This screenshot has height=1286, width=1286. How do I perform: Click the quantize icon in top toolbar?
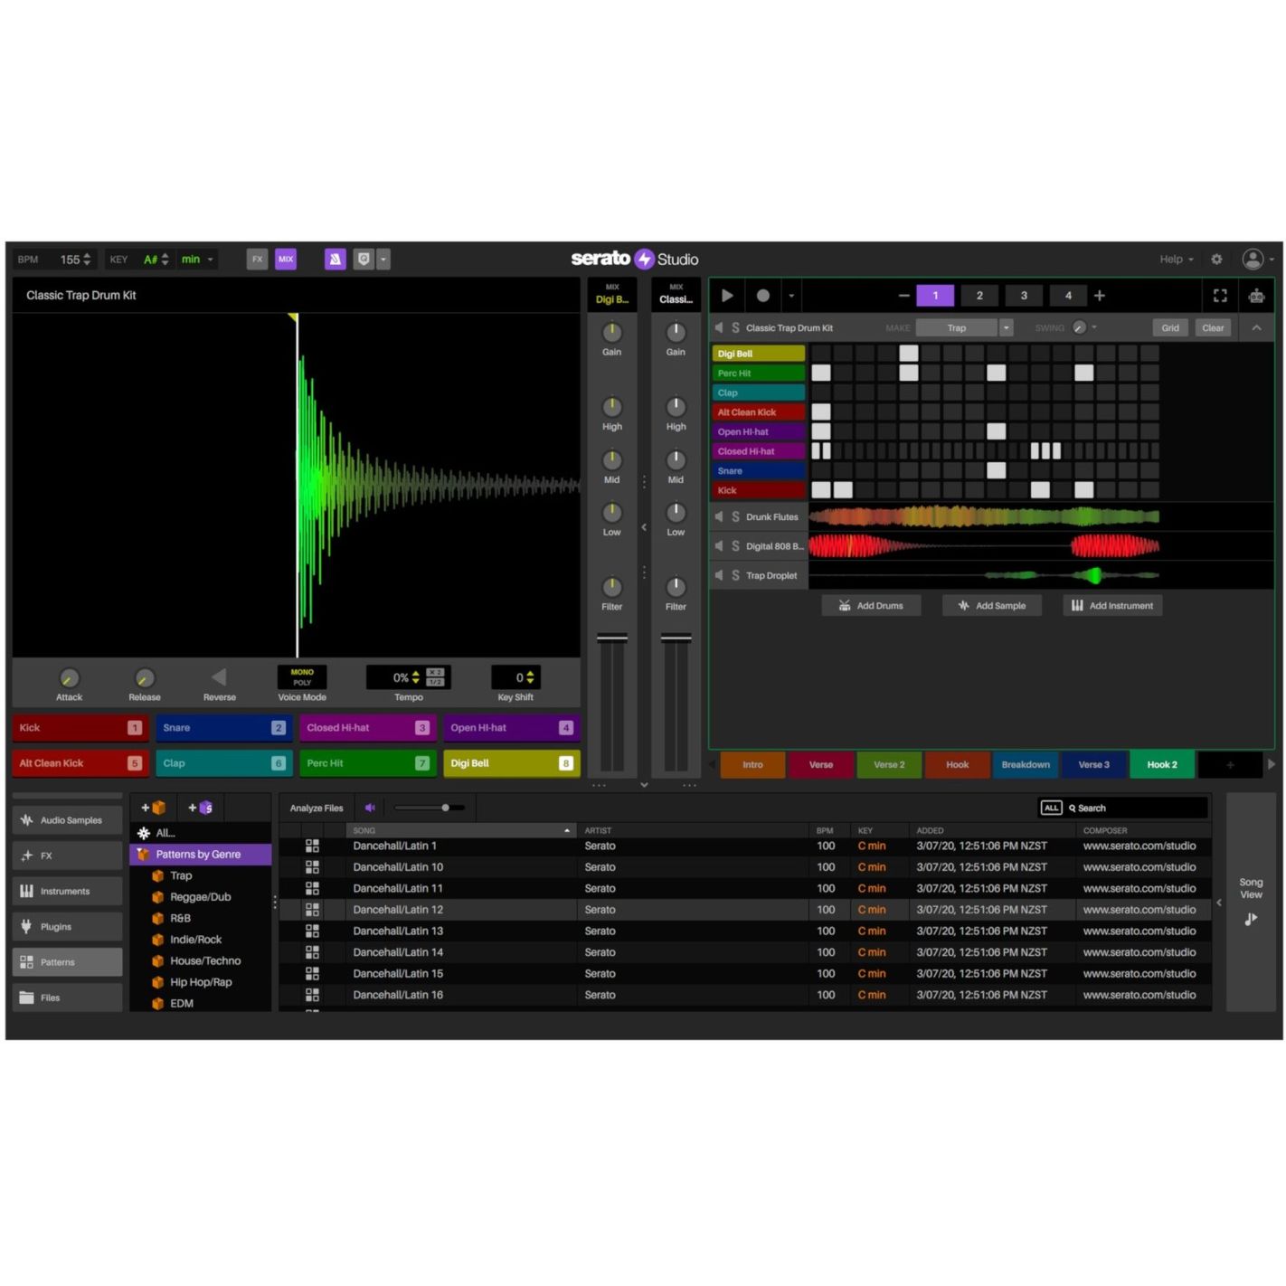coord(364,260)
